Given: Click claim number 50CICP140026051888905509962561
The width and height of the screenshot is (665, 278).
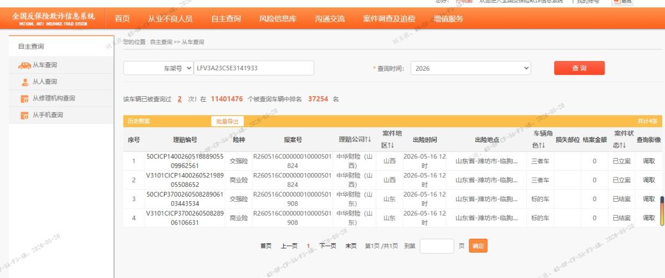Looking at the screenshot, I should [185, 161].
